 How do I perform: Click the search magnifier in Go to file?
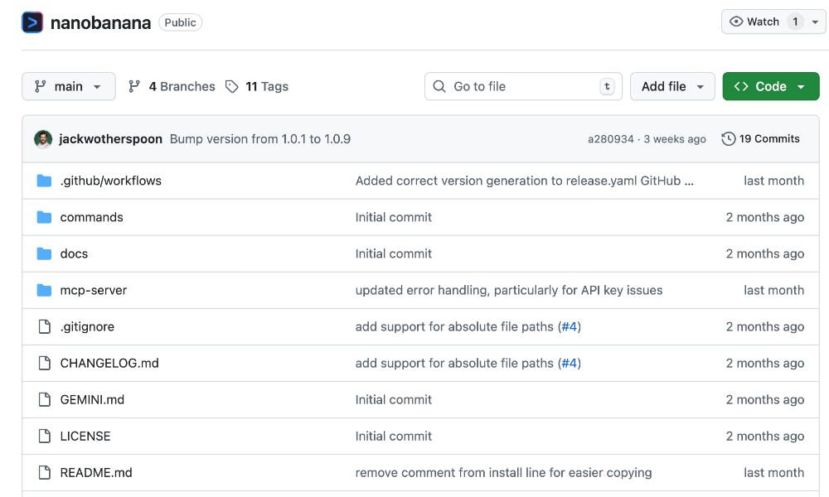[x=439, y=86]
